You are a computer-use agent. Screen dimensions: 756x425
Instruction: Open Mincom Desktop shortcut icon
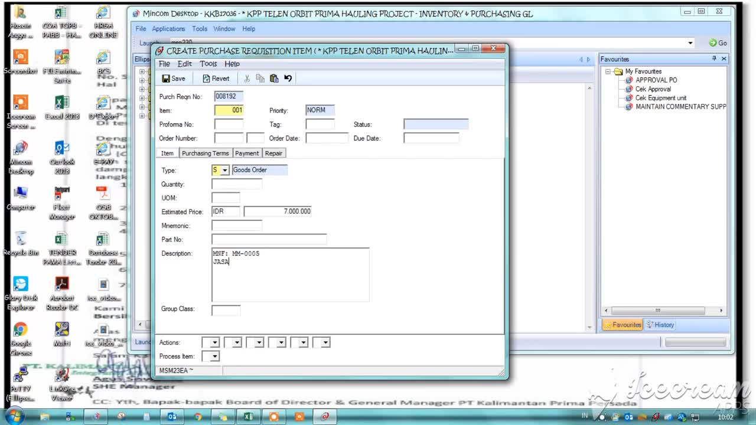click(x=21, y=158)
